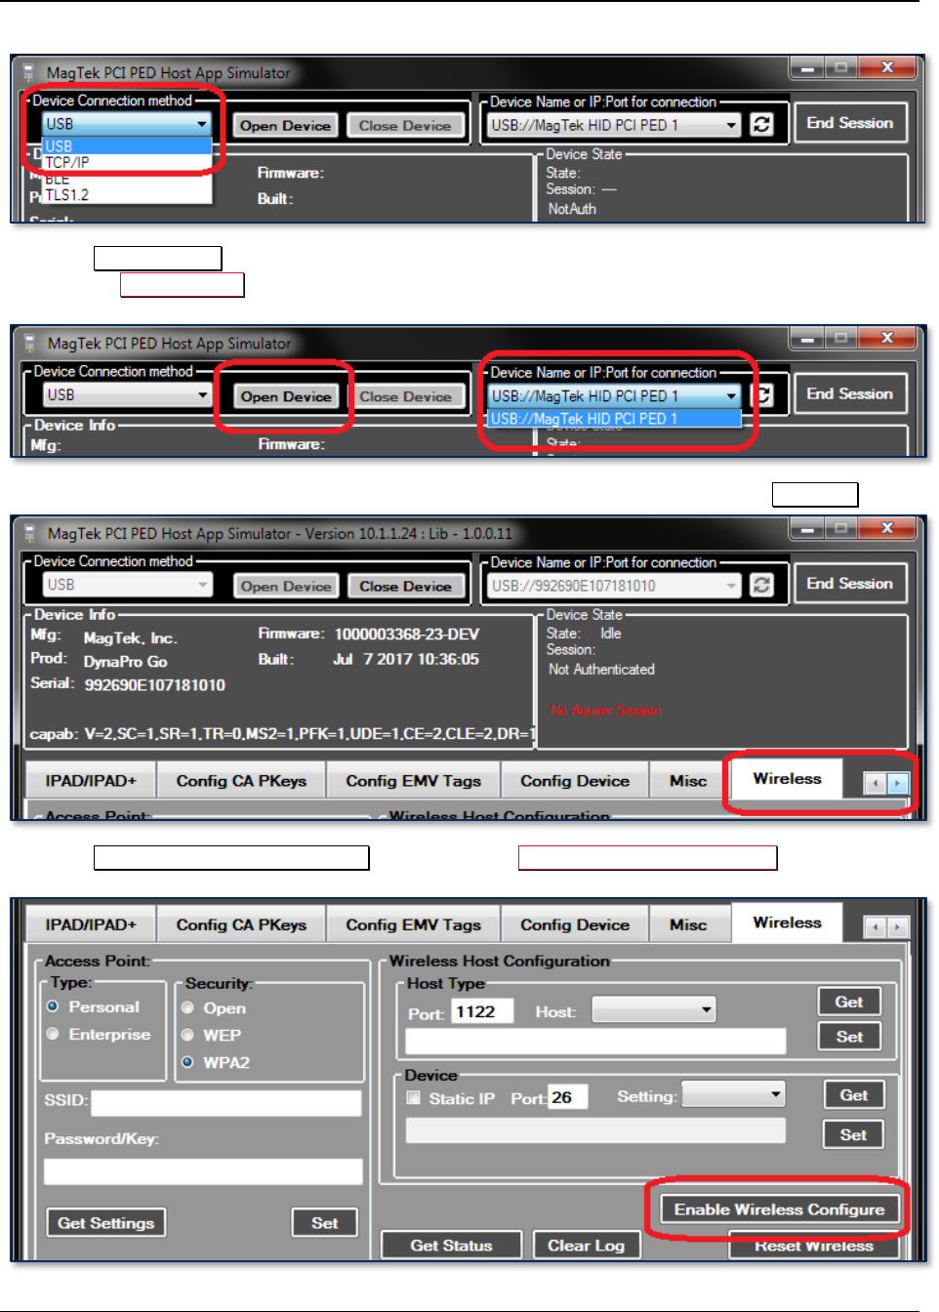939x1312 pixels.
Task: Click End Session in the window showing the TCP/IP list
Action: tap(849, 123)
